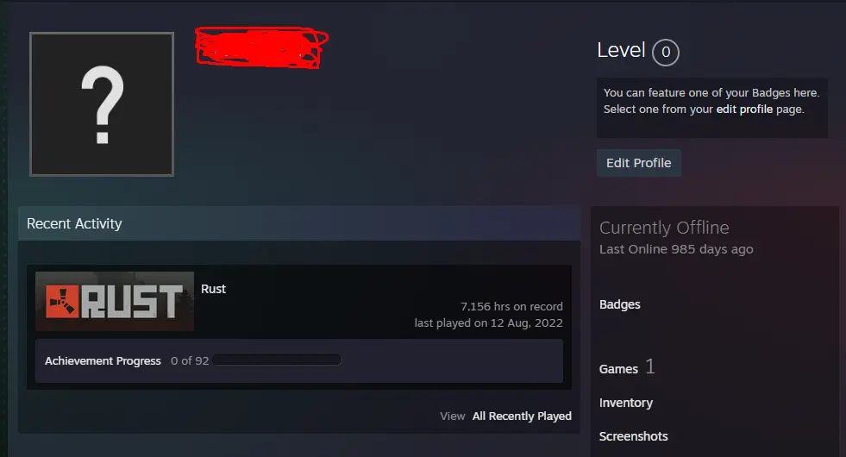Click the Level label text
This screenshot has height=457, width=846.
click(x=621, y=50)
